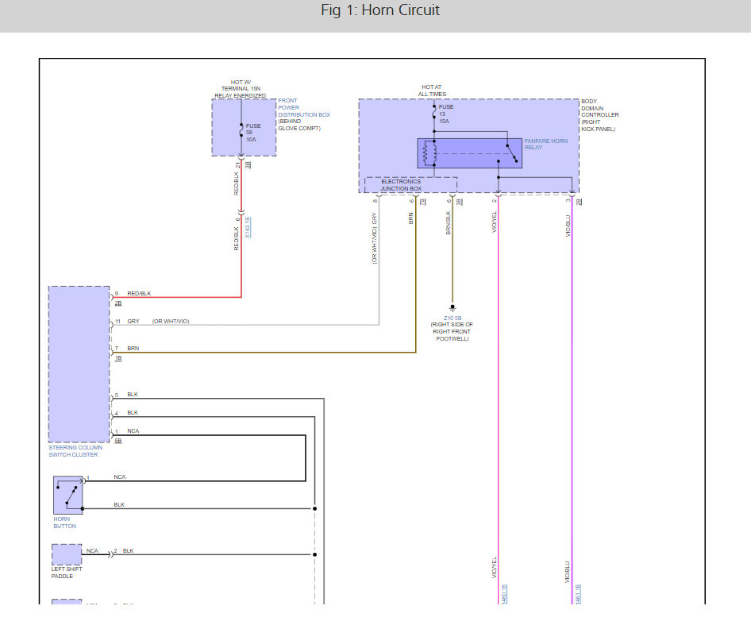Open the Front Power Distribution Box link
The width and height of the screenshot is (751, 629).
[x=304, y=108]
